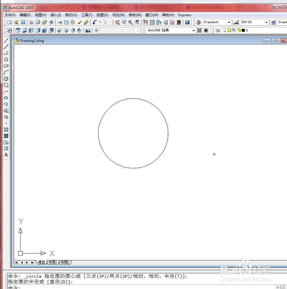Toggle layer 0 freeze sun icon
The width and height of the screenshot is (287, 289).
click(x=229, y=30)
